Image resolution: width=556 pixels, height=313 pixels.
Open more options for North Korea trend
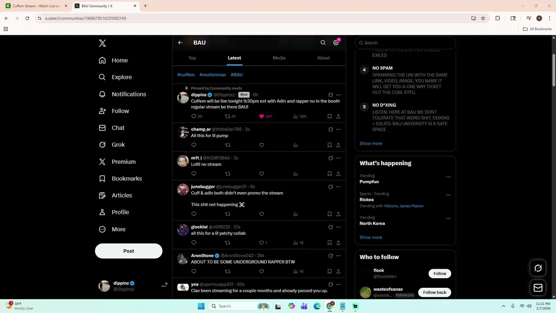coord(448,219)
